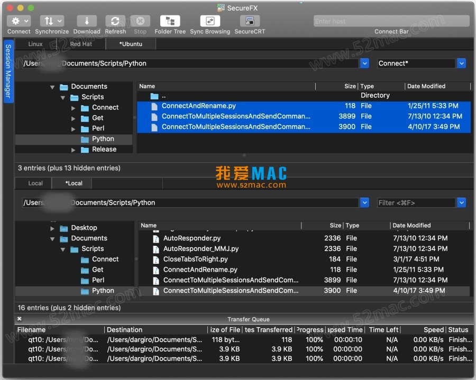This screenshot has height=380, width=476.
Task: Sort remote list by Name column
Action: coord(226,87)
